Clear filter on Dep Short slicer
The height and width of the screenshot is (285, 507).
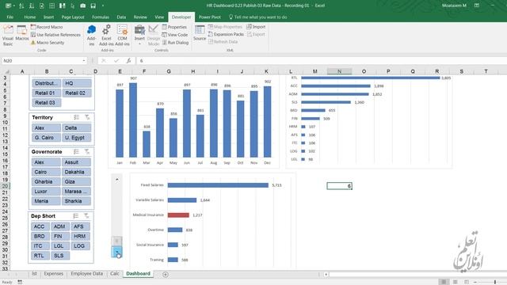click(86, 216)
